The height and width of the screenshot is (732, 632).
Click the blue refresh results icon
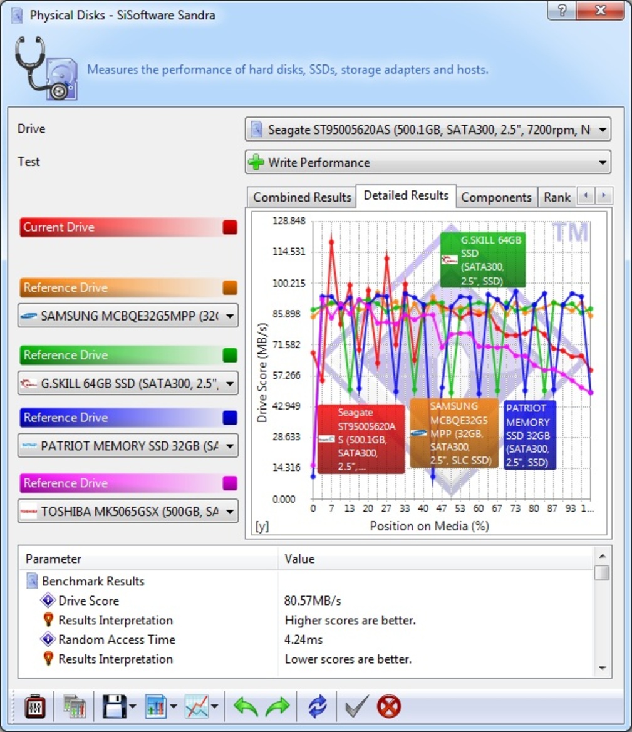coord(317,706)
